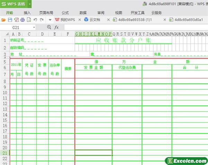This screenshot has height=165, width=208.
Task: Click the print icon
Action: [23, 20]
